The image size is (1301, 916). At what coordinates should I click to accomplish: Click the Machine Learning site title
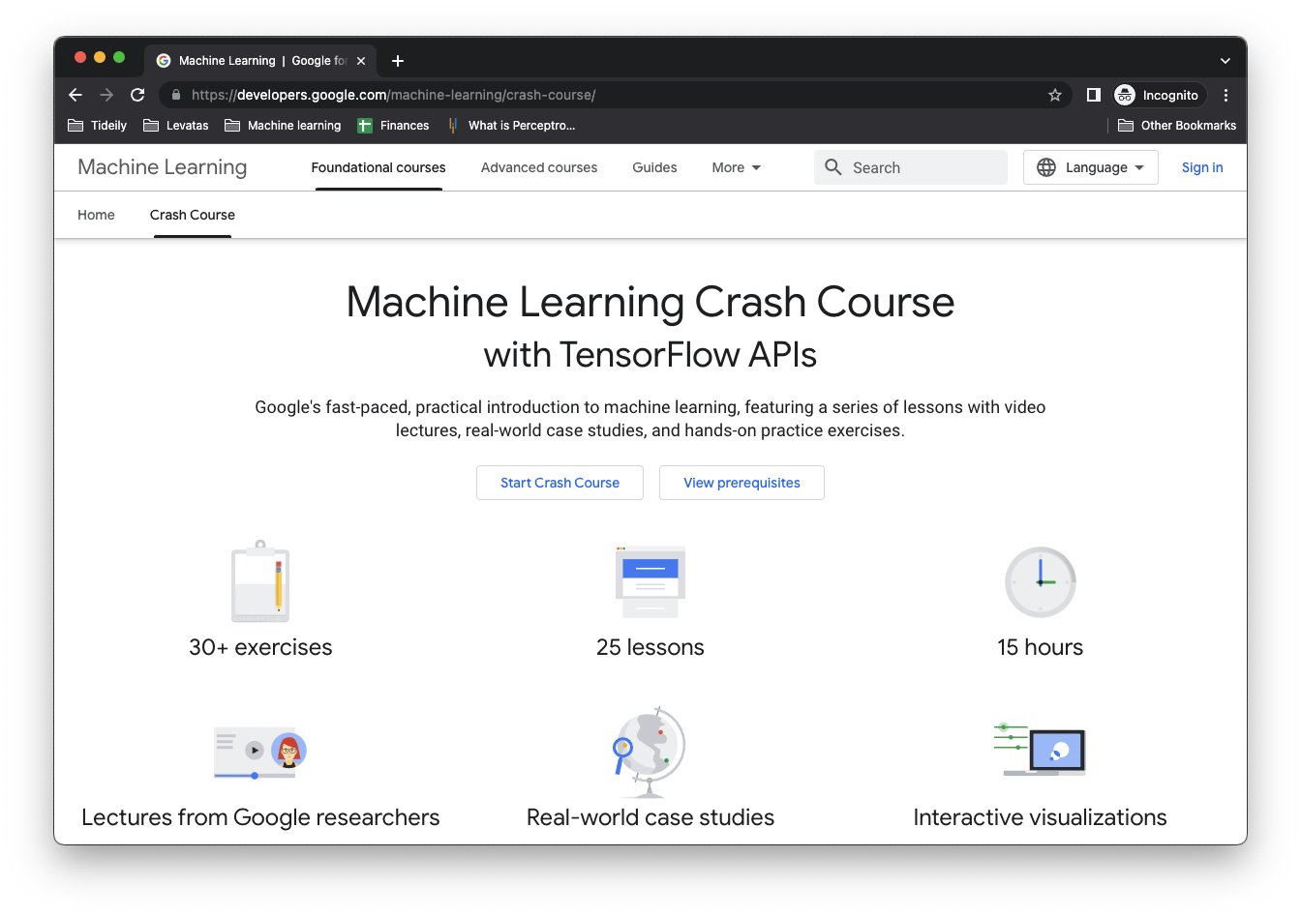tap(163, 167)
